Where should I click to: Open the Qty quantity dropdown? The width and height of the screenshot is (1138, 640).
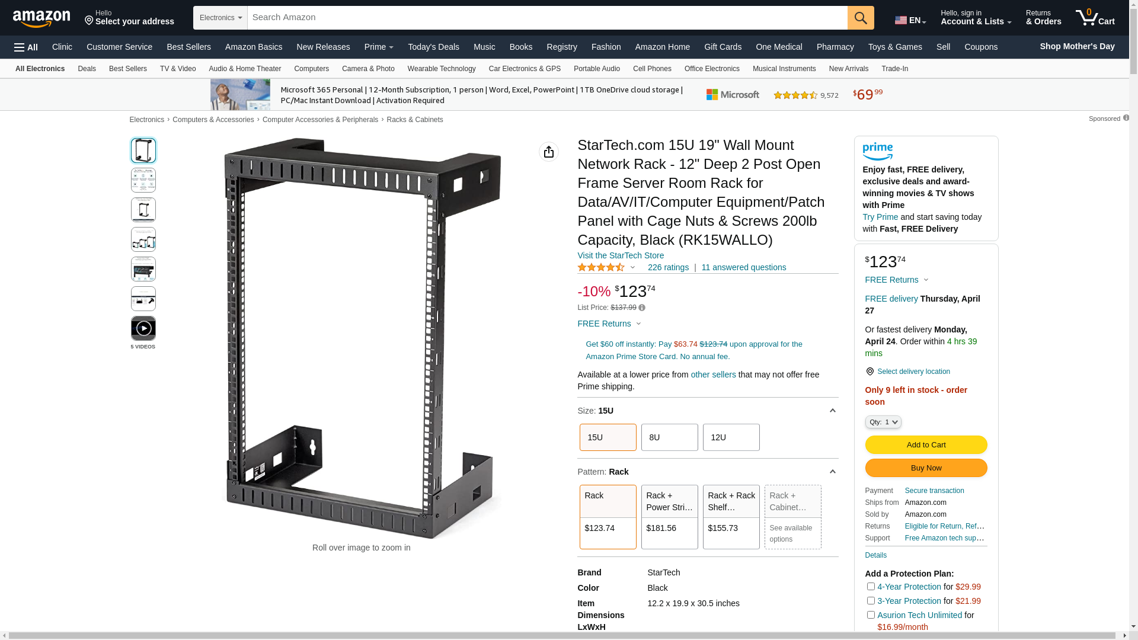(883, 422)
